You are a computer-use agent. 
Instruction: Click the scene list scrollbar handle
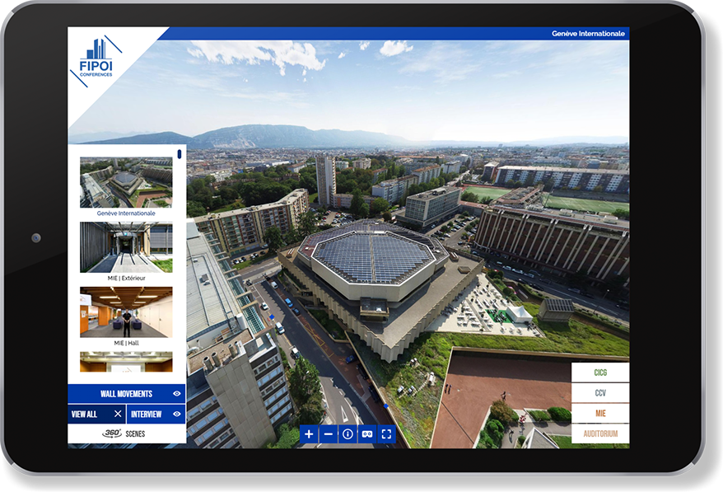coord(180,154)
